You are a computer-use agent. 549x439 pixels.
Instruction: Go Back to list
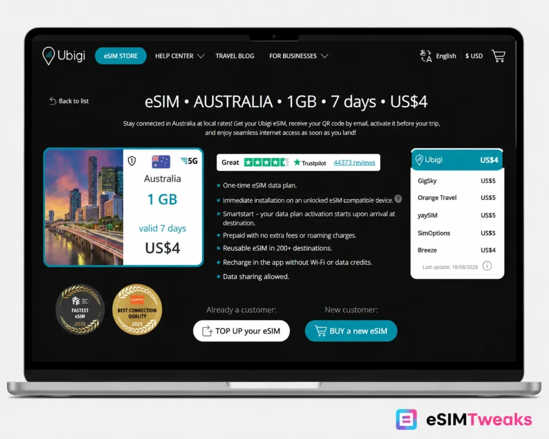coord(69,101)
